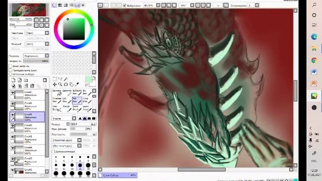This screenshot has height=181, width=322.
Task: Choose the Nib Pen brush
Action: 77,101
